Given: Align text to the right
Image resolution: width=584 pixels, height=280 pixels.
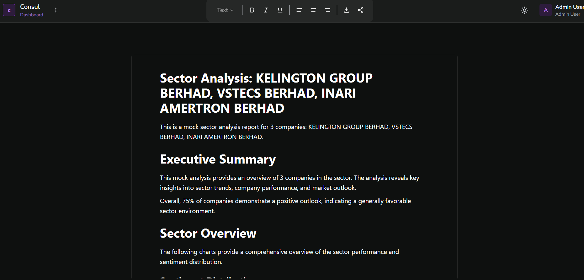Looking at the screenshot, I should pos(327,10).
